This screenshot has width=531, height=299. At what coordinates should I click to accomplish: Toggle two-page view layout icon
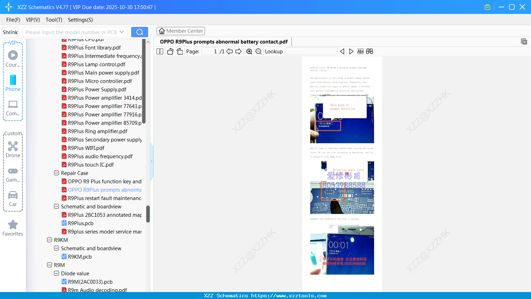160,52
